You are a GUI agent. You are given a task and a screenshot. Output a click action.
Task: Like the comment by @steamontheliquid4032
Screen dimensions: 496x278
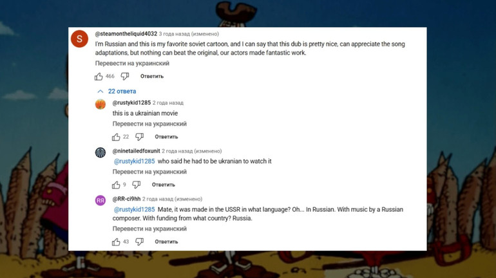(99, 77)
